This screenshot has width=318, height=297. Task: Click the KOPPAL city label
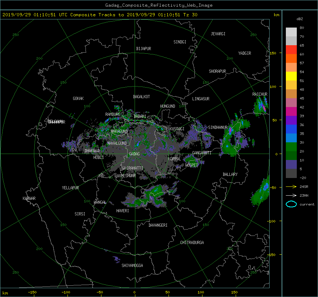click(175, 159)
